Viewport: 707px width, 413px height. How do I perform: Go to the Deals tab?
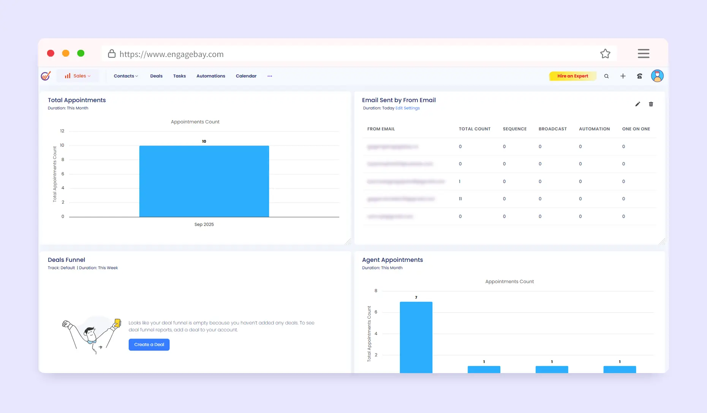(x=156, y=76)
